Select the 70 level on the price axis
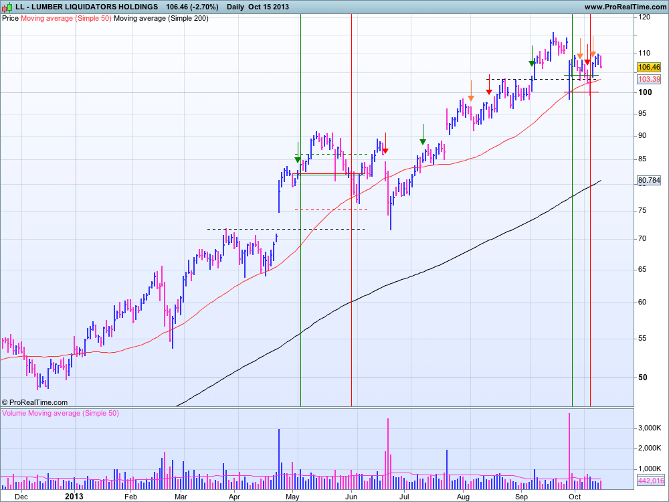 coord(643,239)
